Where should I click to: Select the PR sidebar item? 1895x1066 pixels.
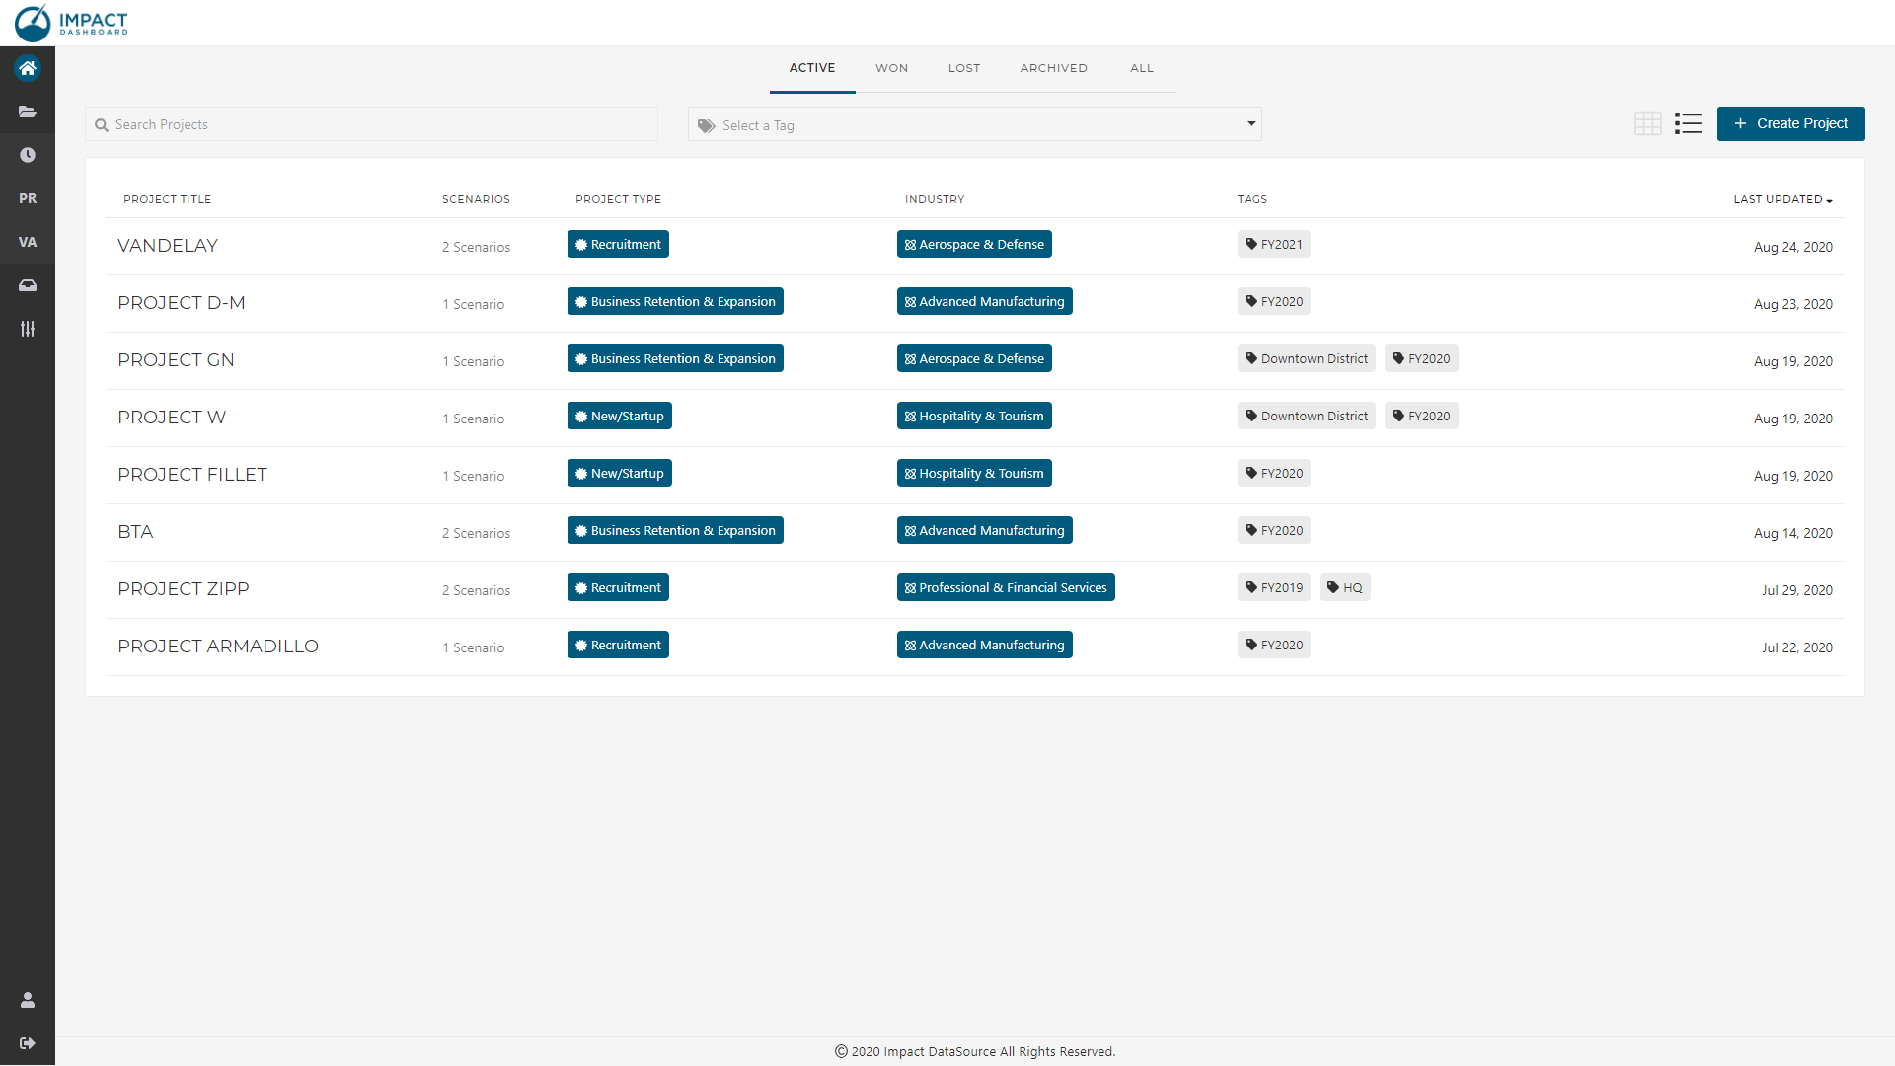[28, 198]
